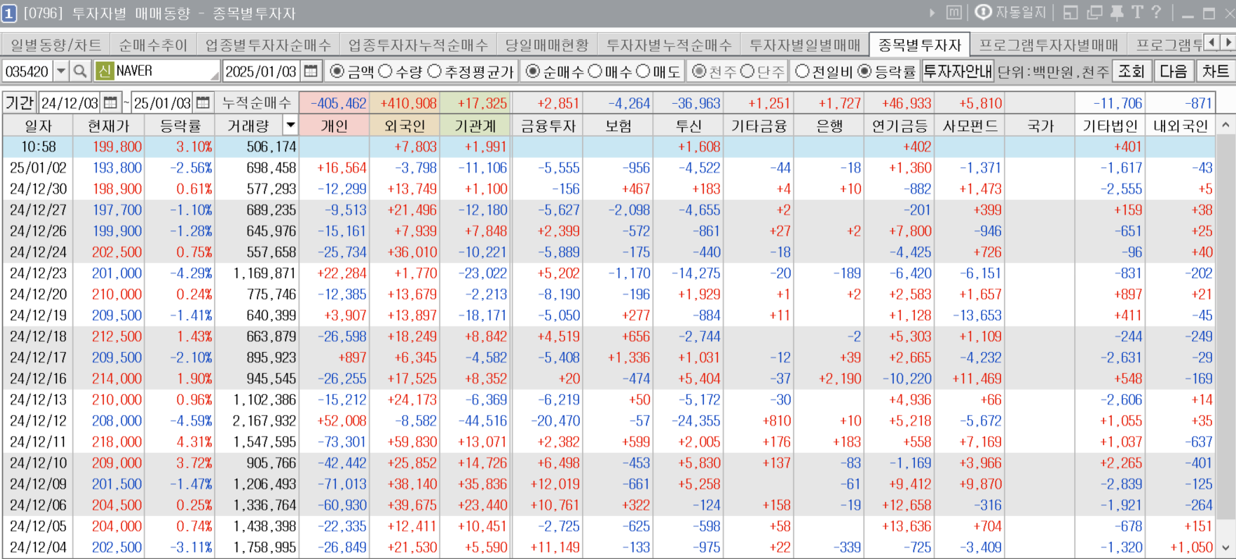Select the 매도 radio button
1236x559 pixels.
[643, 71]
